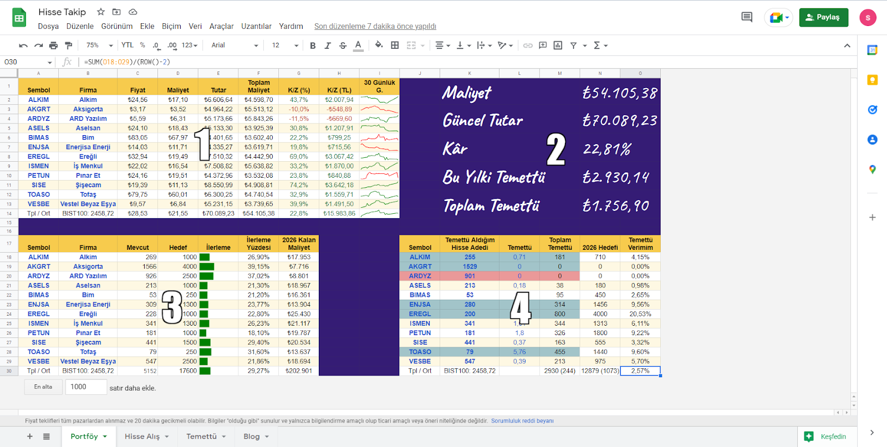Image resolution: width=887 pixels, height=447 pixels.
Task: Open last edit history link
Action: pos(375,26)
